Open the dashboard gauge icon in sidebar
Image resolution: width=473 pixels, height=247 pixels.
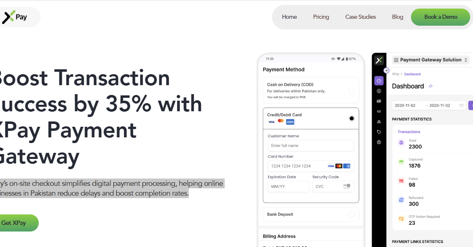[x=379, y=81]
